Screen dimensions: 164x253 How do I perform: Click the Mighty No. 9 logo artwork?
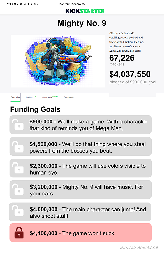click(75, 58)
